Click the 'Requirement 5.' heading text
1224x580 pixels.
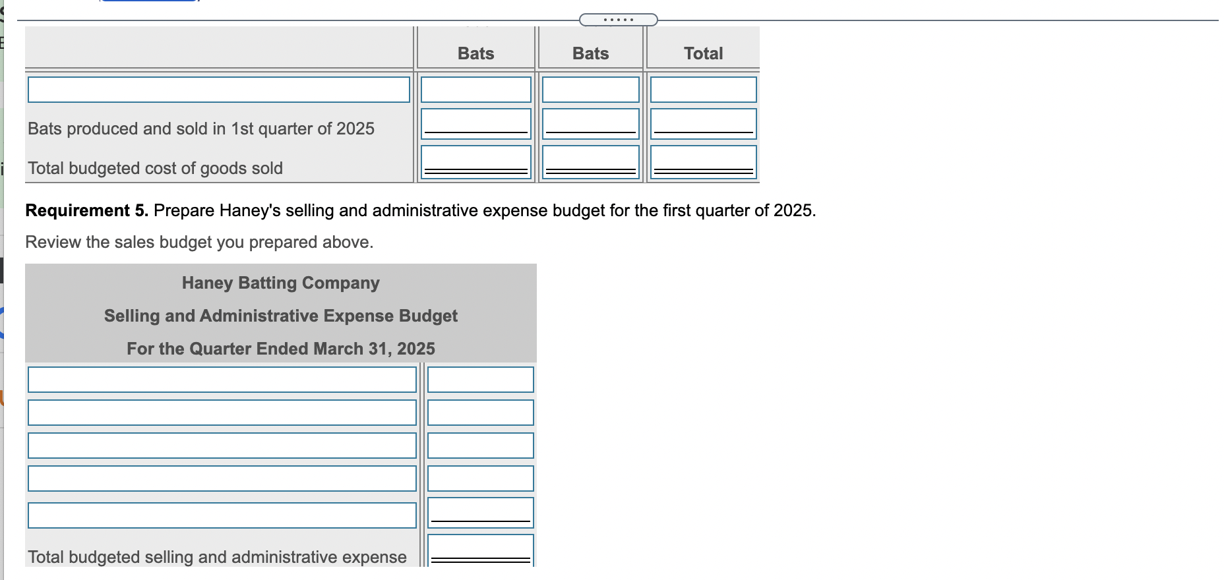click(x=87, y=210)
